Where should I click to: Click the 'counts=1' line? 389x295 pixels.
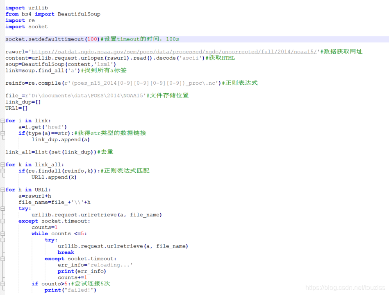tap(45, 227)
